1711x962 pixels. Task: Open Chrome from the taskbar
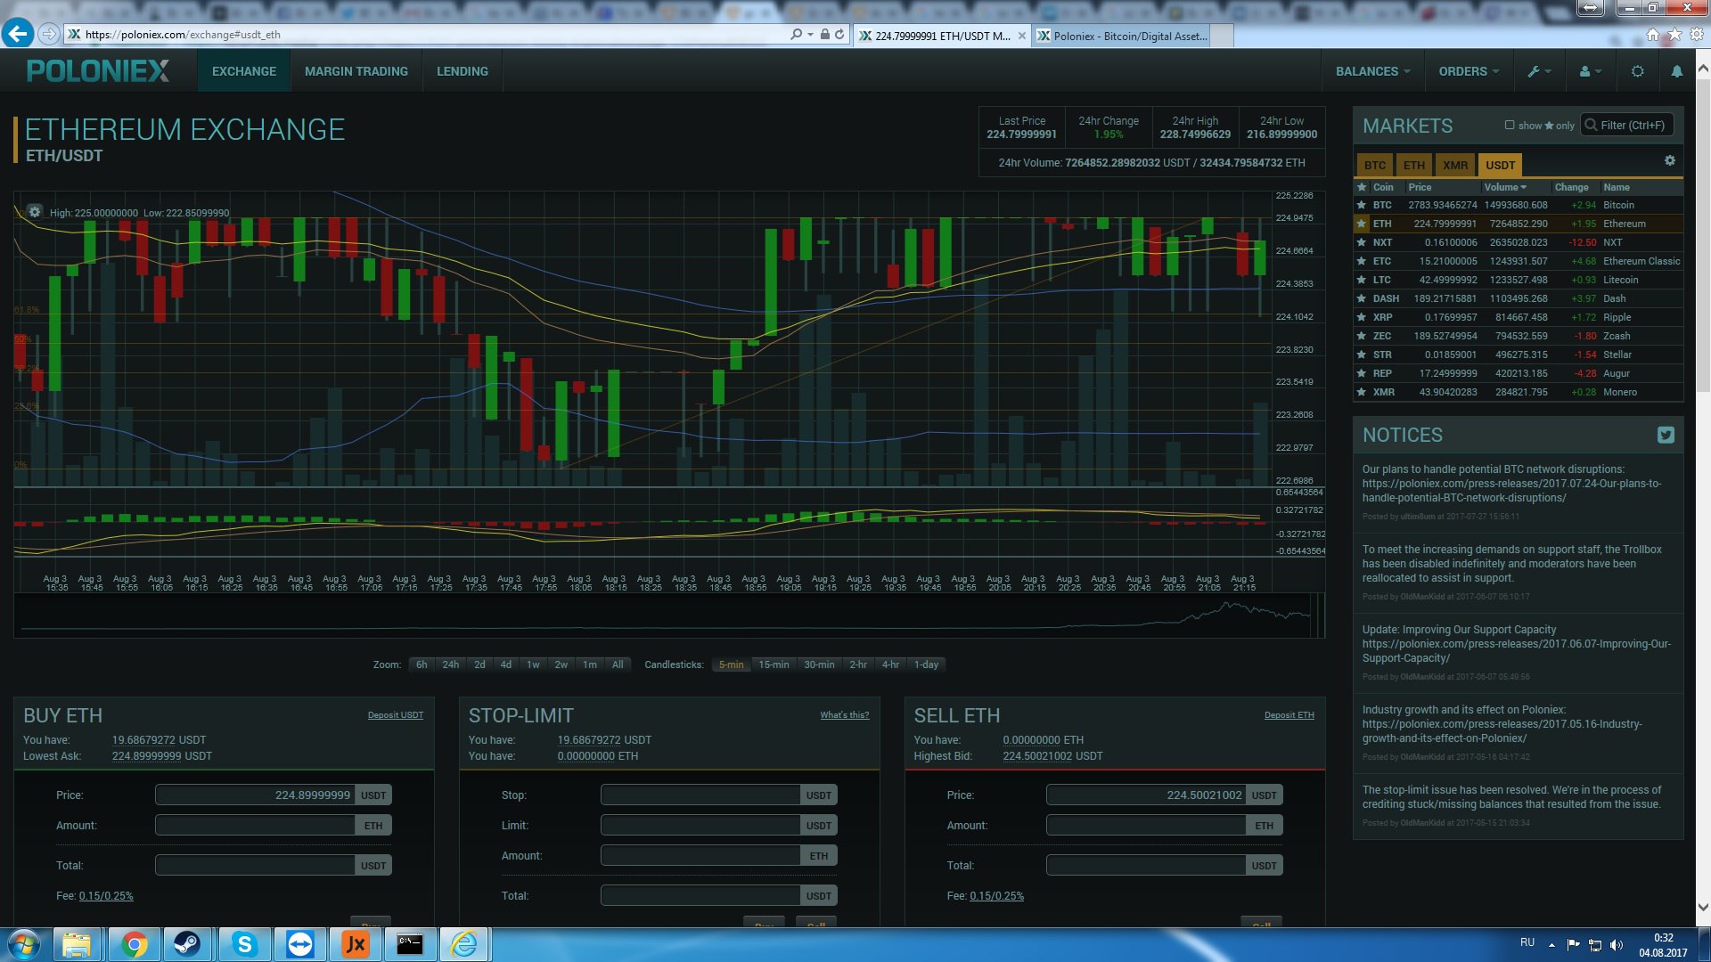(135, 944)
